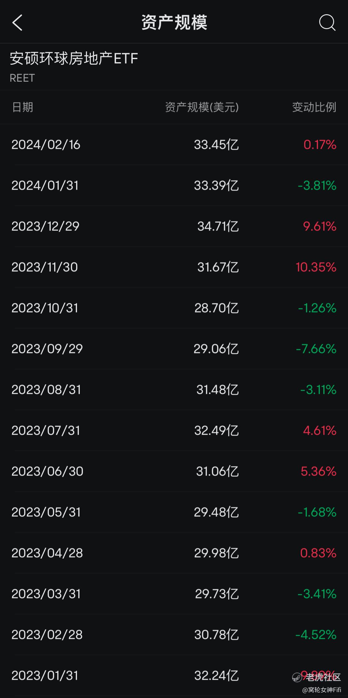The image size is (348, 698).
Task: Tap the -3.11% change value
Action: pyautogui.click(x=318, y=390)
